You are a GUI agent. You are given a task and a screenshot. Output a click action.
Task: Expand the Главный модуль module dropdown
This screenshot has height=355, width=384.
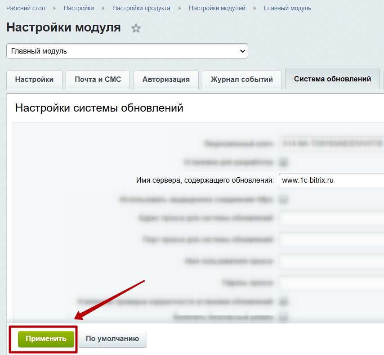127,51
